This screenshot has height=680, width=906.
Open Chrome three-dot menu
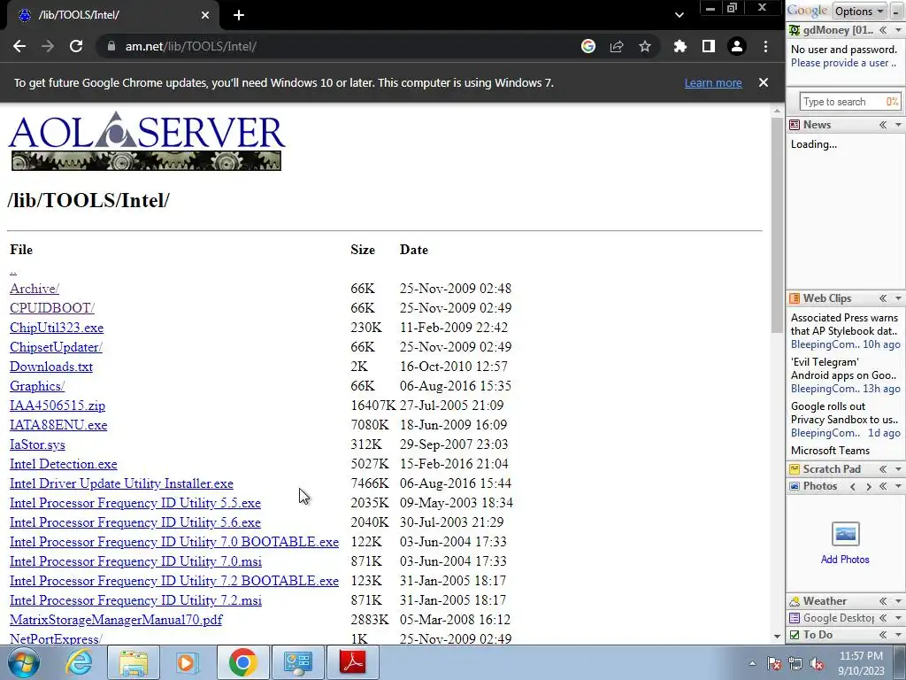click(x=765, y=46)
